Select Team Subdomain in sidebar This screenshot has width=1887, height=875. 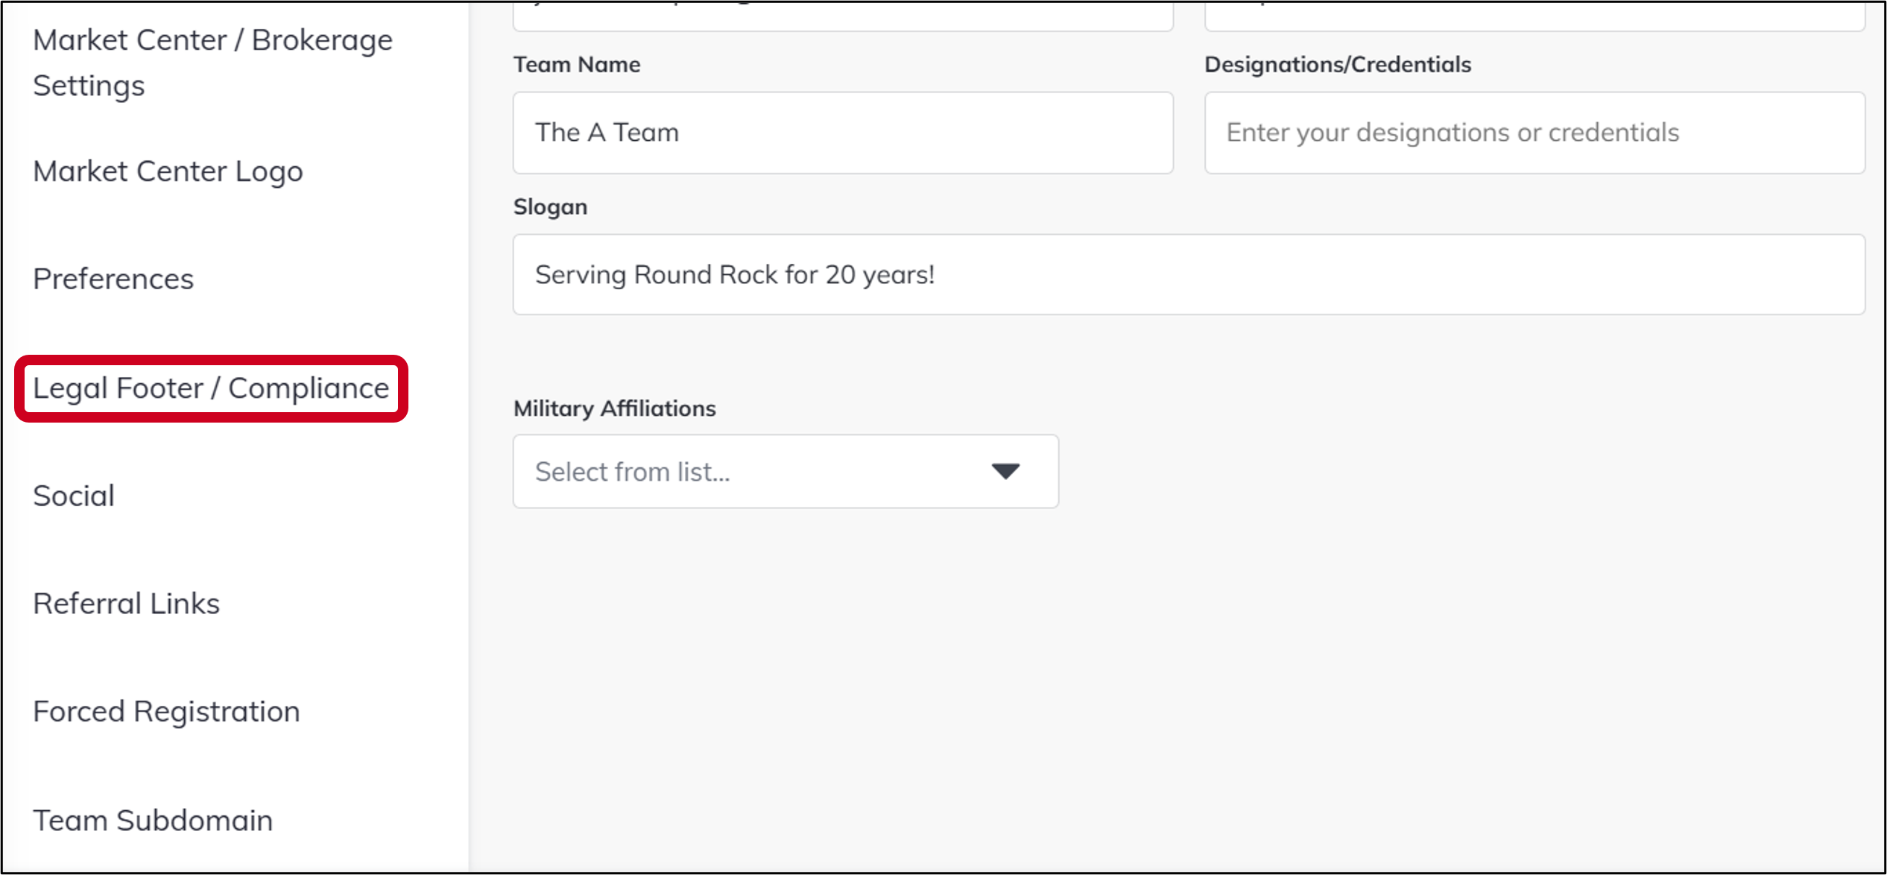coord(153,820)
